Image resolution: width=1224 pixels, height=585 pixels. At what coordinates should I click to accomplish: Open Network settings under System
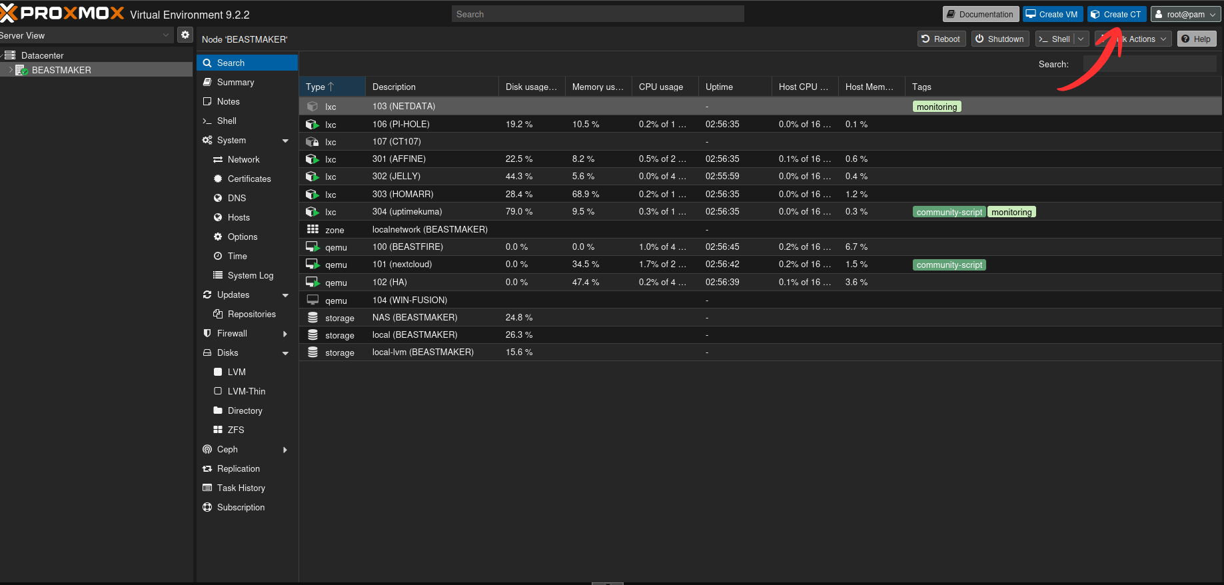(x=247, y=160)
